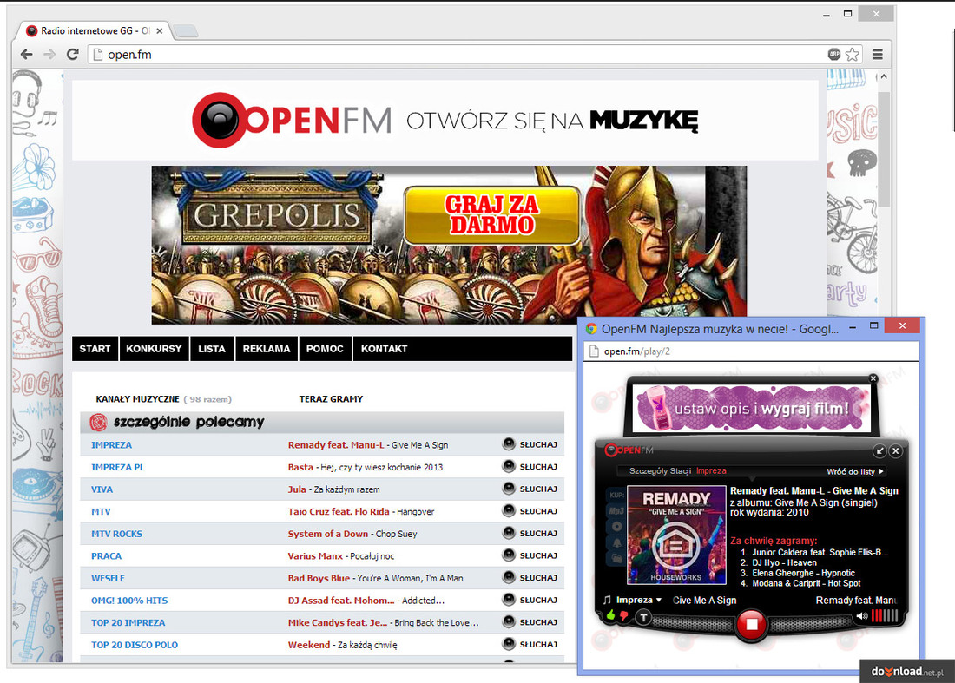Go back in the main browser window

(x=26, y=54)
